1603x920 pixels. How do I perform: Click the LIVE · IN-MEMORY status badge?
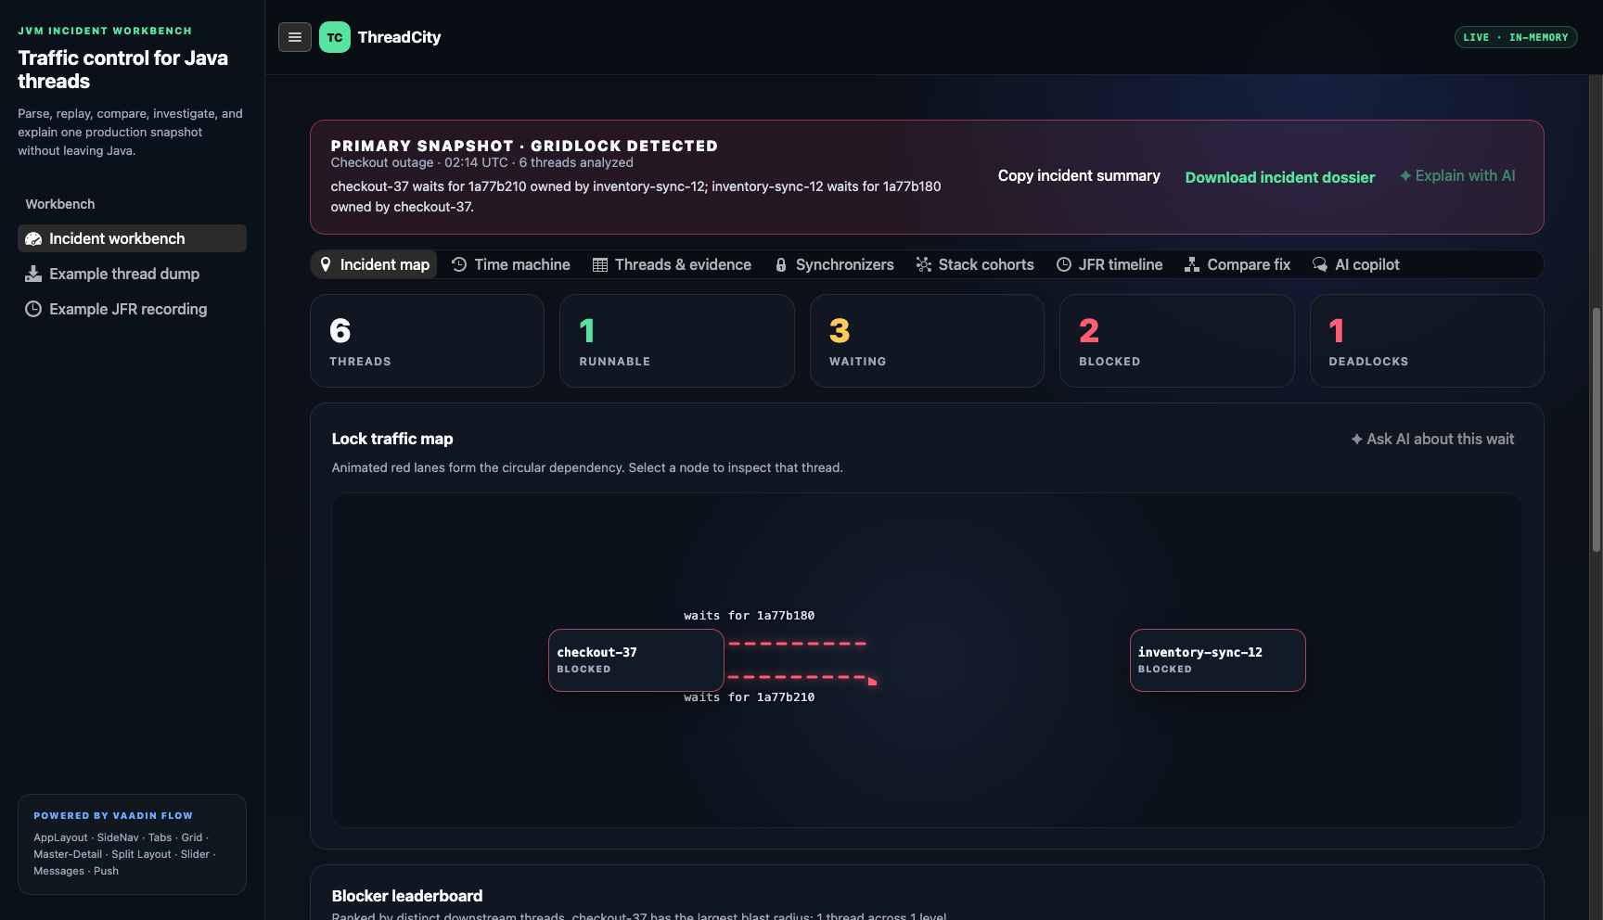(x=1516, y=37)
